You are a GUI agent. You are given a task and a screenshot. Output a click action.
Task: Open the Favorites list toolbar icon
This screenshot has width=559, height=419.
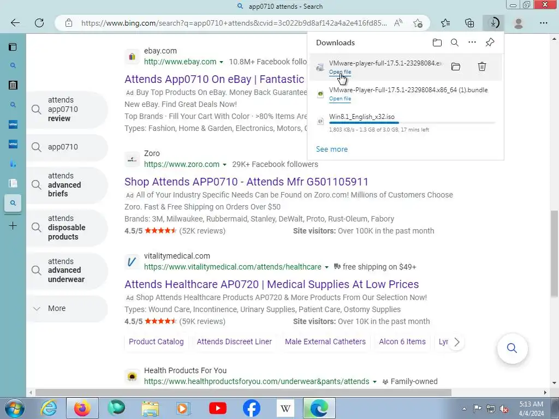[x=445, y=23]
